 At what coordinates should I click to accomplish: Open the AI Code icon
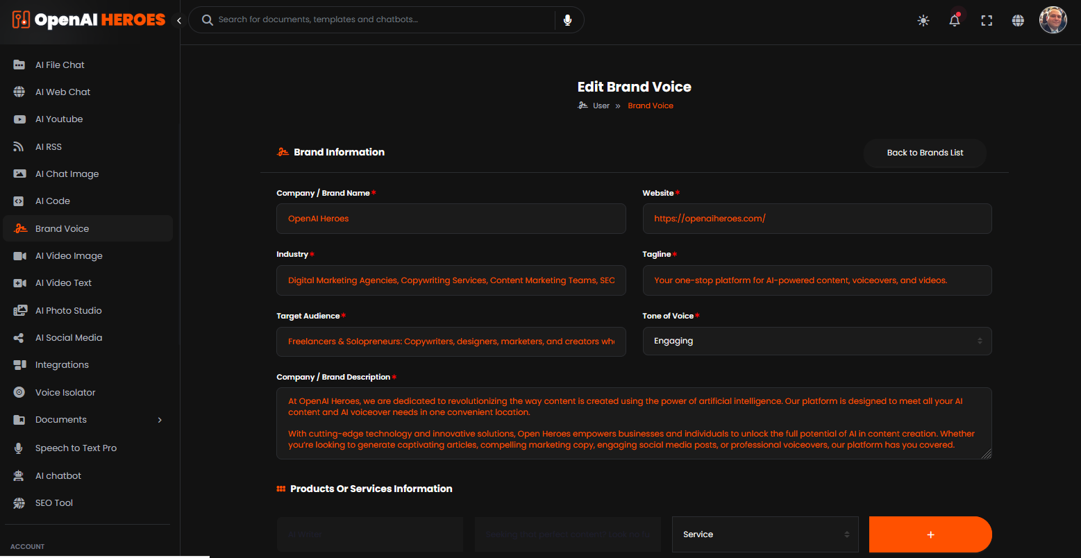19,201
